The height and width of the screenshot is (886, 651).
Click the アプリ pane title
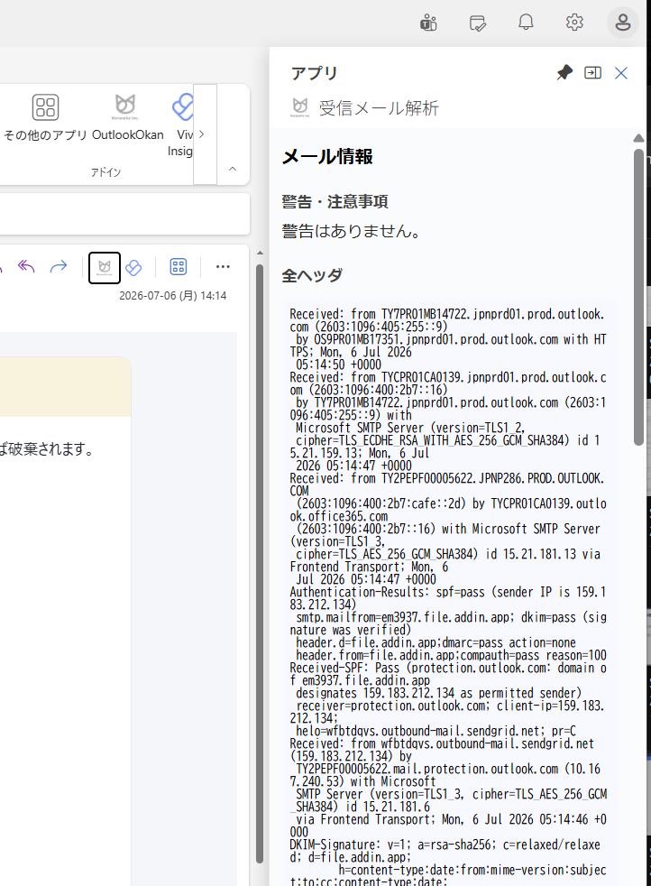click(x=314, y=73)
